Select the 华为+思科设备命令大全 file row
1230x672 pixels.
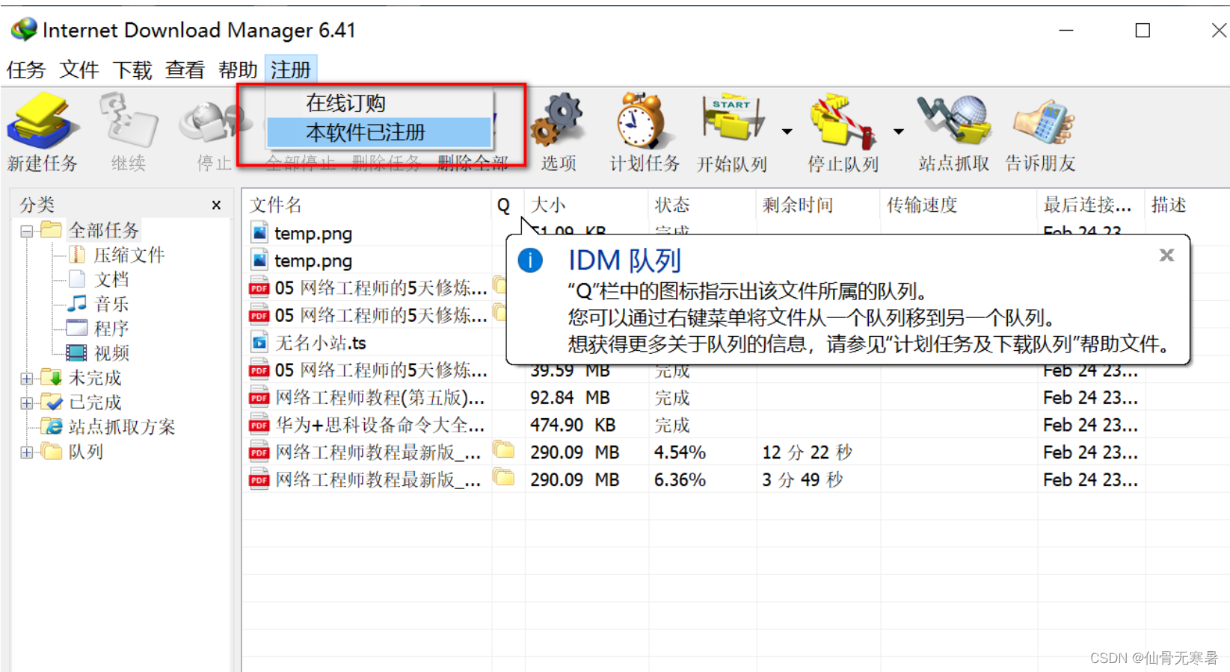pyautogui.click(x=736, y=425)
